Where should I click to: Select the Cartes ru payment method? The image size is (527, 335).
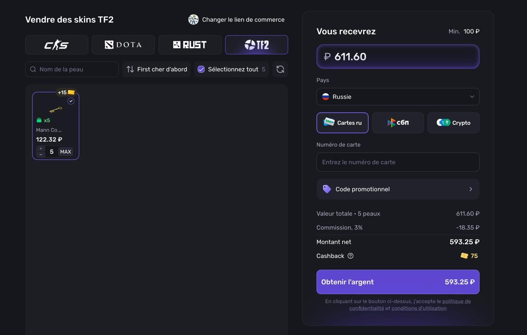343,123
